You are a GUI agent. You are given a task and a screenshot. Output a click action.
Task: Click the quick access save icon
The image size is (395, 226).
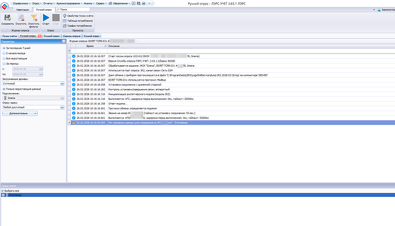pyautogui.click(x=139, y=3)
